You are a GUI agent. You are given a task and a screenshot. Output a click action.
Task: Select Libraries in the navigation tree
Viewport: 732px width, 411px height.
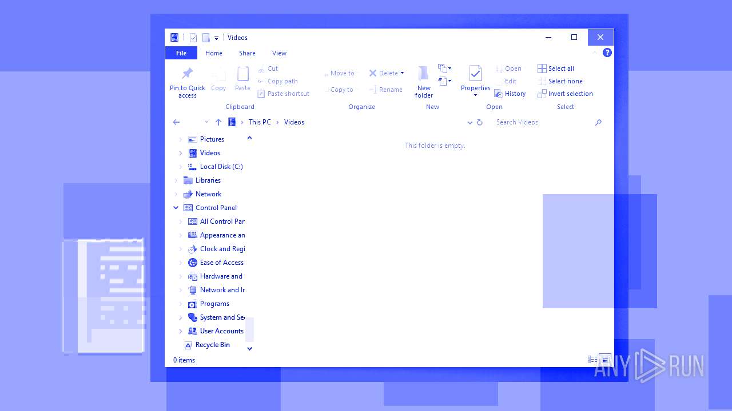208,180
